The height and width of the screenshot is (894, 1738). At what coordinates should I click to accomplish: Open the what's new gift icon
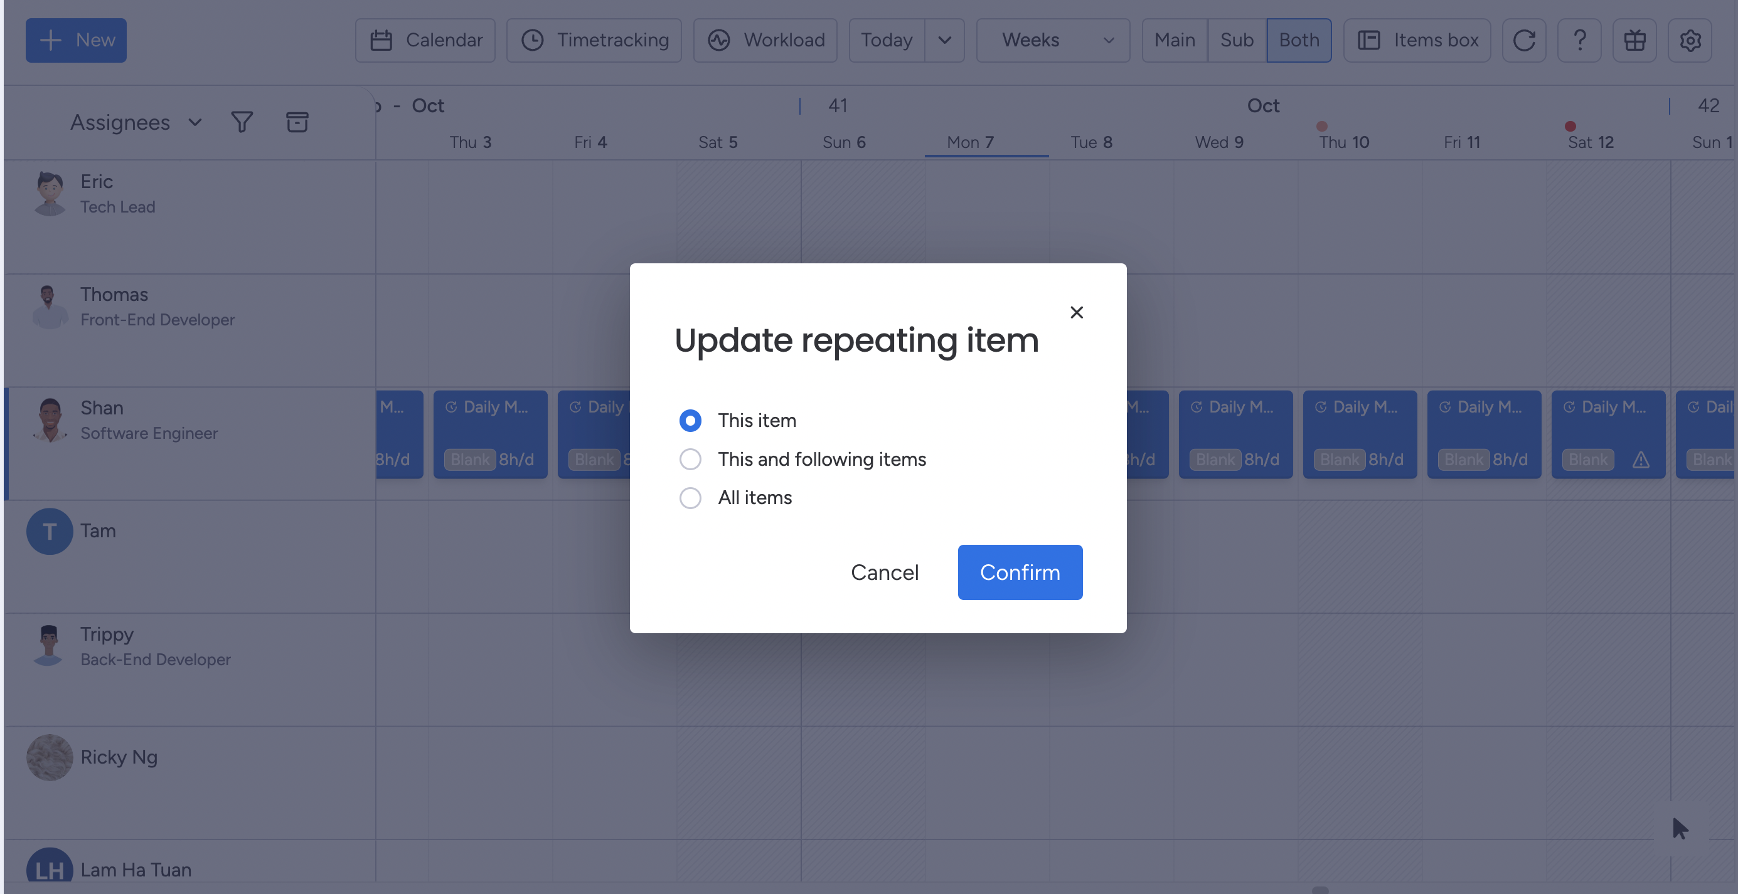coord(1634,39)
